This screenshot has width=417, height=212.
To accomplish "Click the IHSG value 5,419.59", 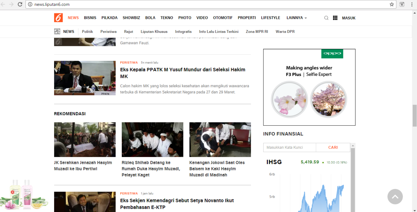I will (x=310, y=162).
